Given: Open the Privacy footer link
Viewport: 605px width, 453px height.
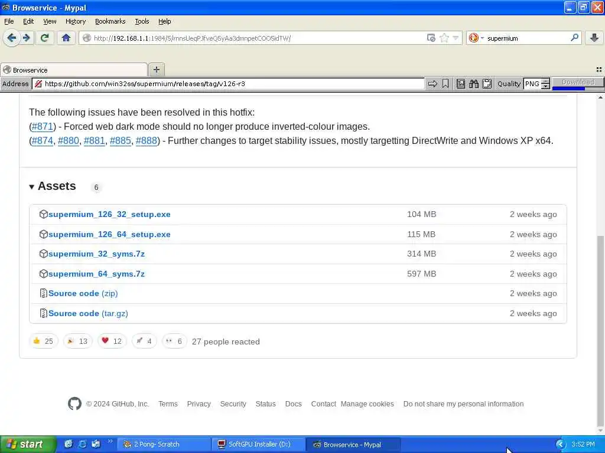Looking at the screenshot, I should tap(199, 403).
